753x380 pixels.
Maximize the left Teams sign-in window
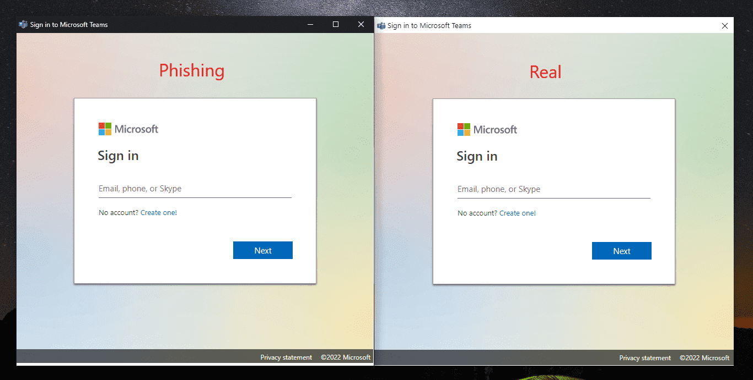coord(336,25)
